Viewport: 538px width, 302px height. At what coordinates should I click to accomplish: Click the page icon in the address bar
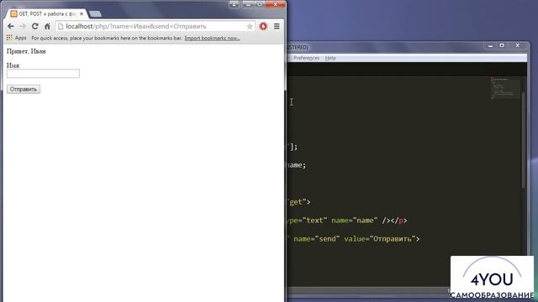click(x=61, y=26)
